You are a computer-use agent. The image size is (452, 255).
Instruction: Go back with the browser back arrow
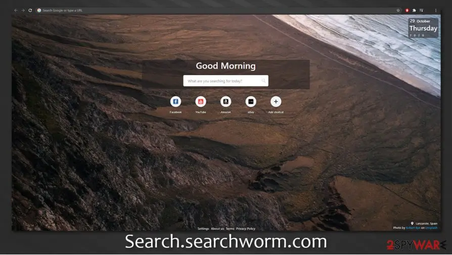[16, 11]
